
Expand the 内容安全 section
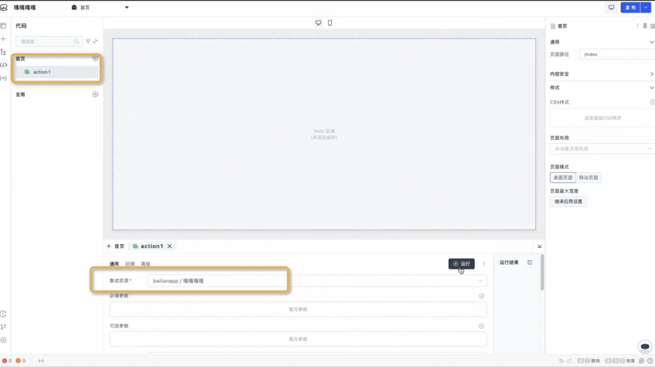(651, 74)
